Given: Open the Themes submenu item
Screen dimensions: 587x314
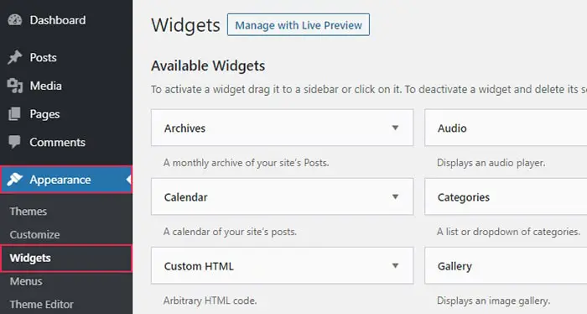Looking at the screenshot, I should coord(29,212).
